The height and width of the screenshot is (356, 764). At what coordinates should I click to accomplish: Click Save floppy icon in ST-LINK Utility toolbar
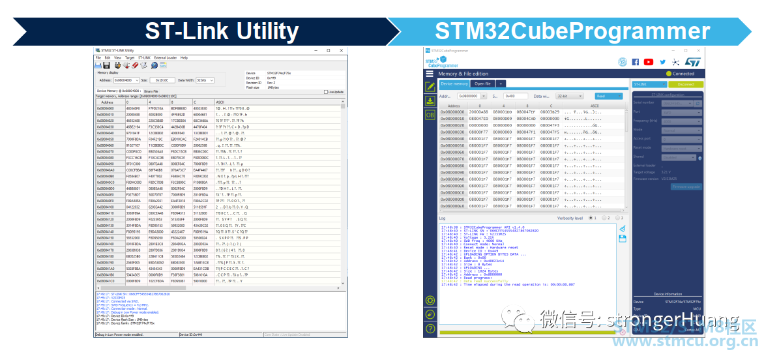tap(106, 65)
